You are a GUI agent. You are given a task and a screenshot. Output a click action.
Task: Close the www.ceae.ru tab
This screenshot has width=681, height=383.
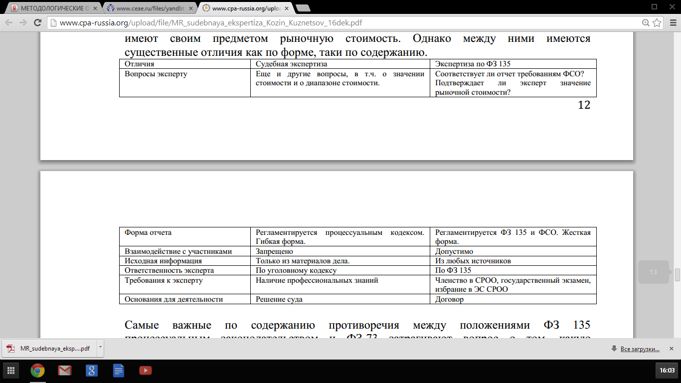click(190, 8)
